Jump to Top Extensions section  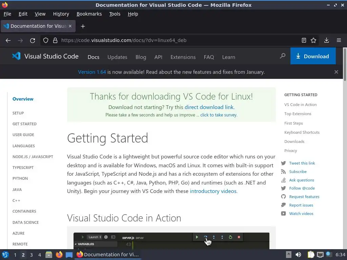pos(298,114)
